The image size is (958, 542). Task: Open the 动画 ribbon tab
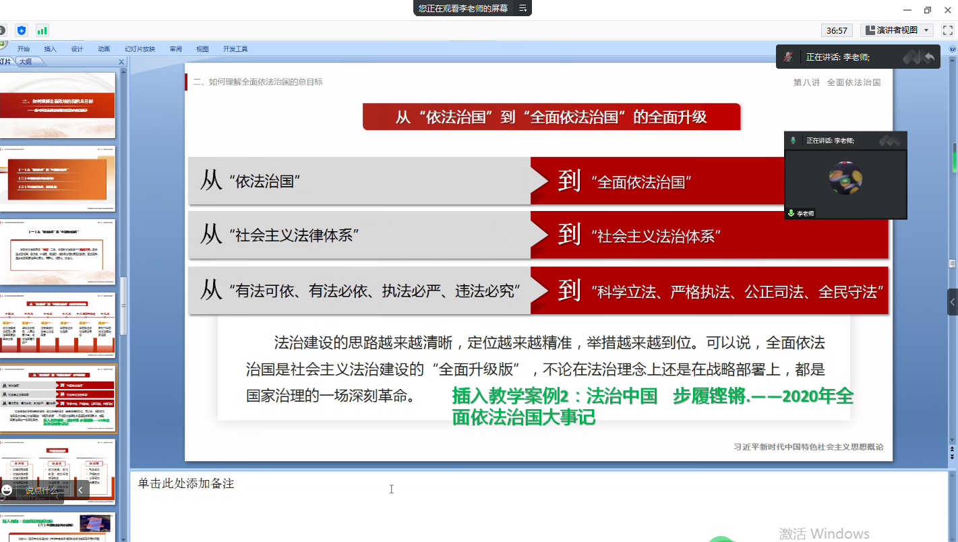(104, 49)
